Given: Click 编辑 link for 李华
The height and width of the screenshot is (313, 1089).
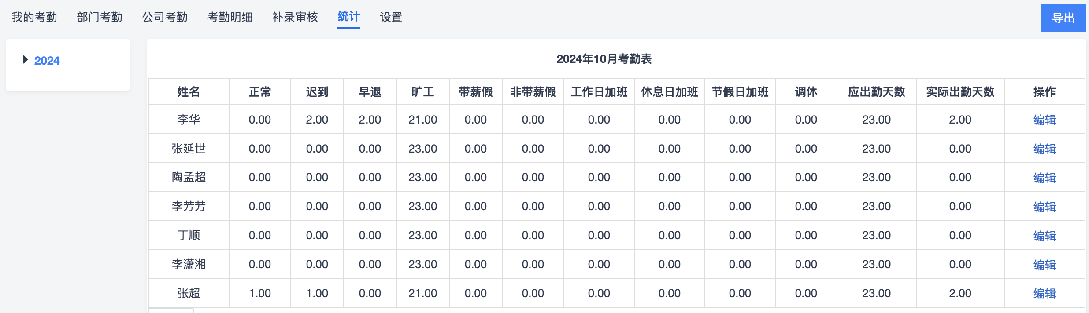Looking at the screenshot, I should tap(1045, 120).
